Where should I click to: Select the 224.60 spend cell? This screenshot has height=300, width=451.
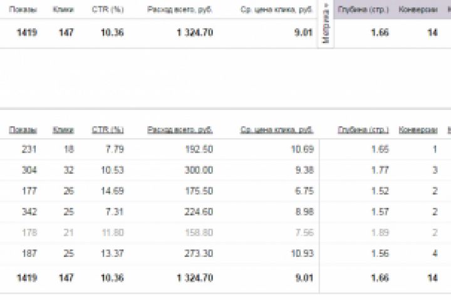point(198,212)
